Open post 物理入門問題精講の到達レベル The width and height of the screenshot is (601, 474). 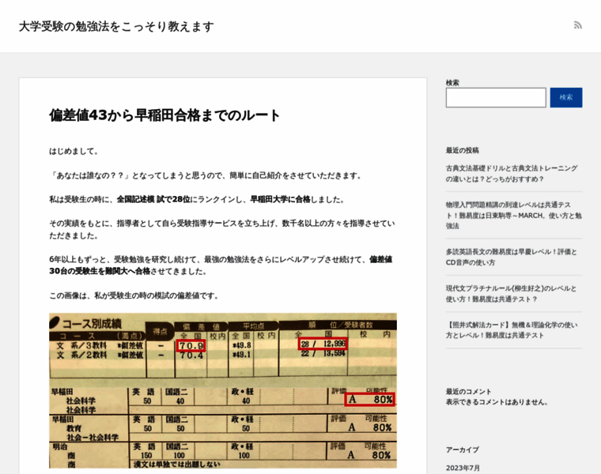point(513,216)
